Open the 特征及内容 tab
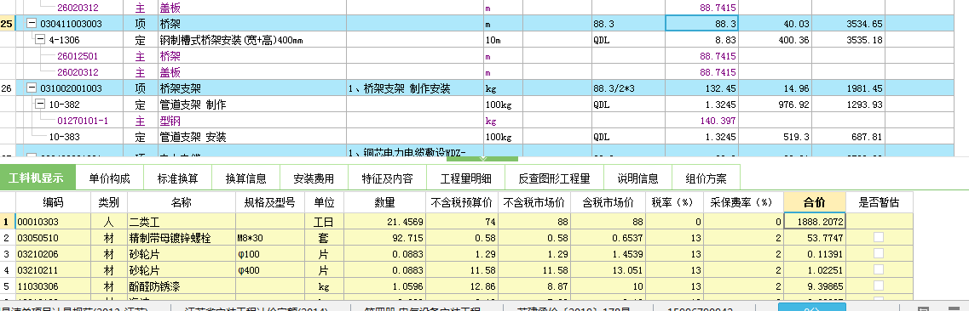The width and height of the screenshot is (969, 311). [388, 178]
